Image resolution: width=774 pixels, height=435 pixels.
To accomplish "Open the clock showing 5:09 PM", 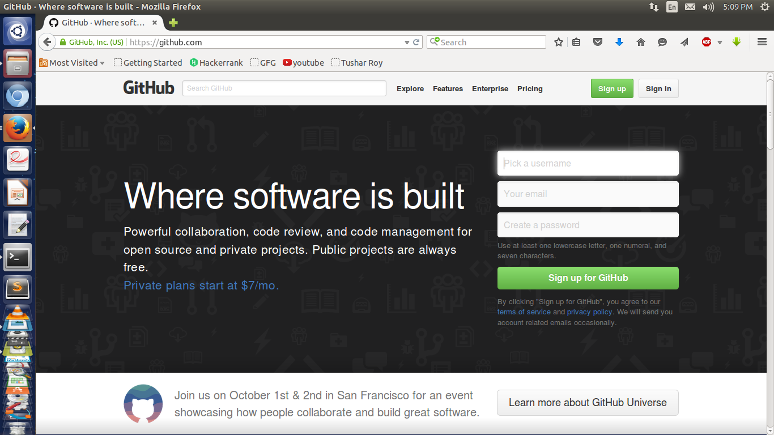I will [x=738, y=7].
